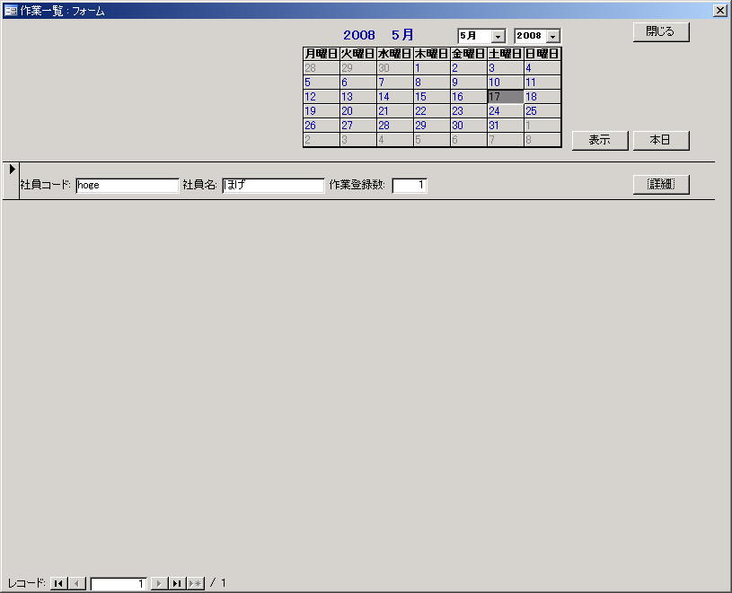Select May 12 in the calendar
The image size is (732, 593).
pos(322,97)
